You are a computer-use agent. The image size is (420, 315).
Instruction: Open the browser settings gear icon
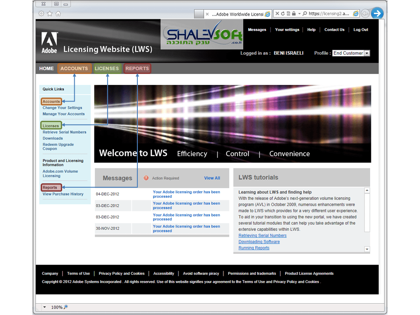(x=42, y=14)
